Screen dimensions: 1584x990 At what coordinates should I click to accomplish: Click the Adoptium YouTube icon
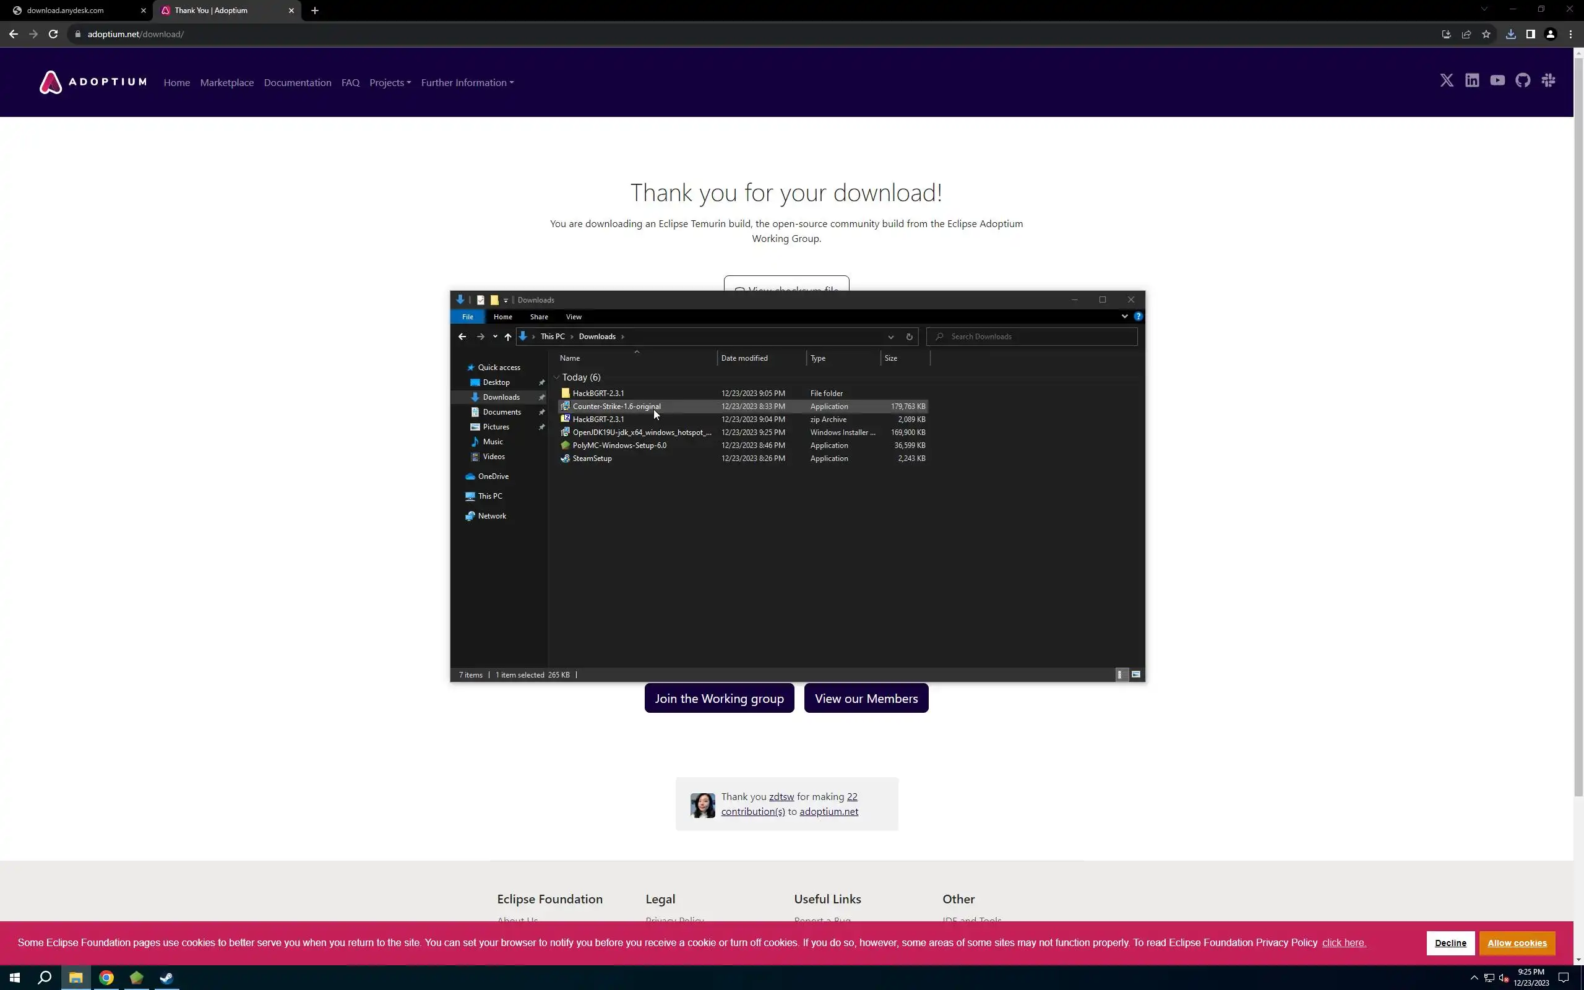point(1497,80)
